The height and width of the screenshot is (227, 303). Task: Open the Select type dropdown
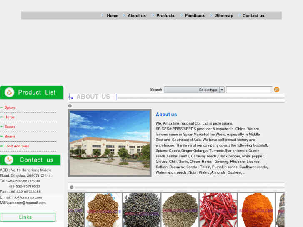point(194,90)
